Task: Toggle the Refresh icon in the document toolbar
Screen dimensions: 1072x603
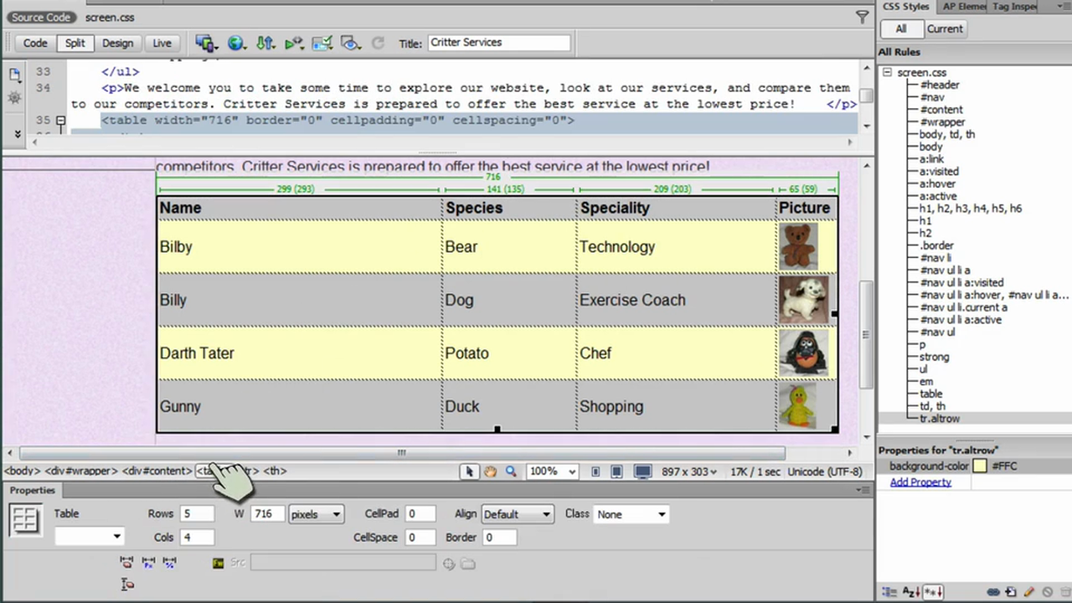Action: (378, 43)
